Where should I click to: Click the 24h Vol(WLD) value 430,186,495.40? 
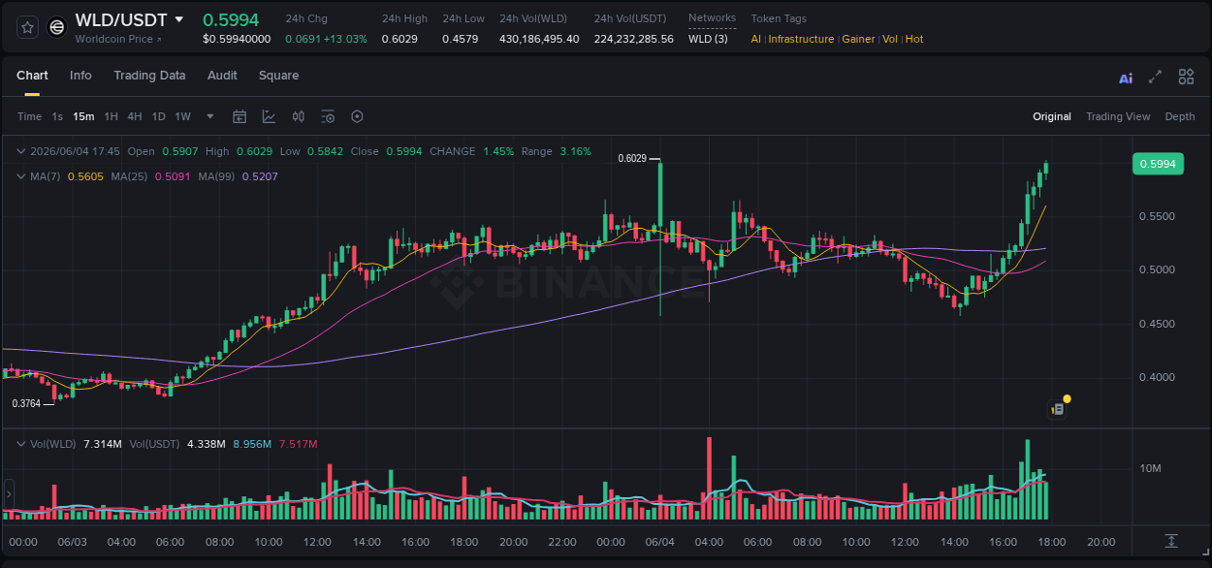pyautogui.click(x=539, y=39)
